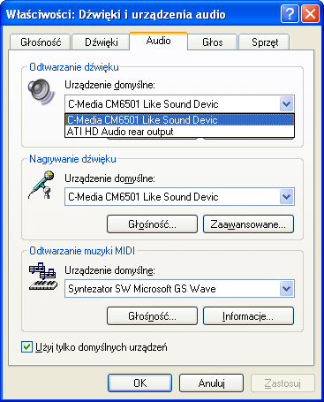The height and width of the screenshot is (402, 324).
Task: Switch to the Dźwięki tab
Action: coord(102,42)
